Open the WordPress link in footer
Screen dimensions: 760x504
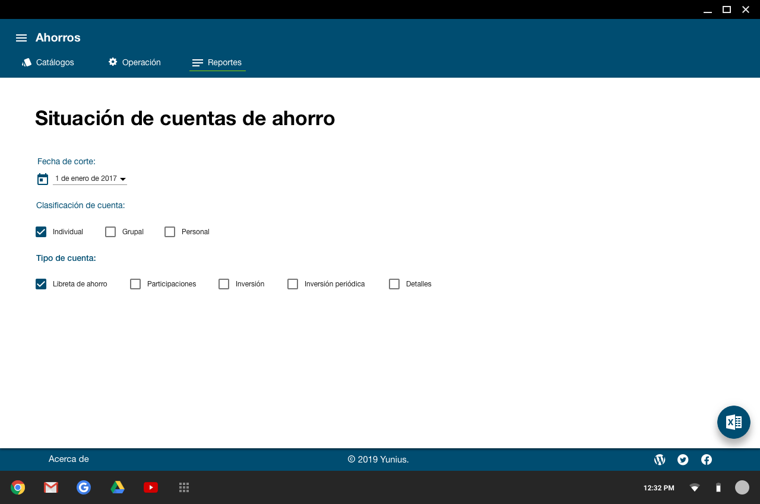660,460
